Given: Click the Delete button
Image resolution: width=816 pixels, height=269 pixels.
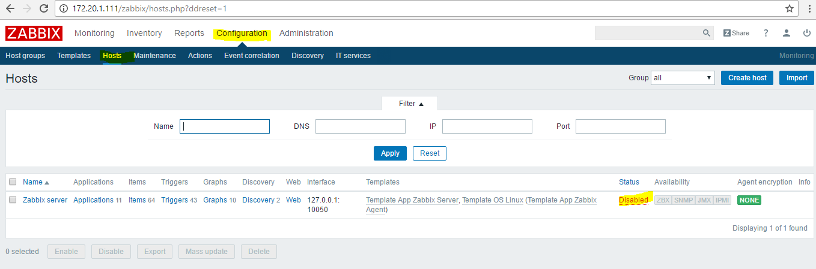Looking at the screenshot, I should pyautogui.click(x=259, y=252).
